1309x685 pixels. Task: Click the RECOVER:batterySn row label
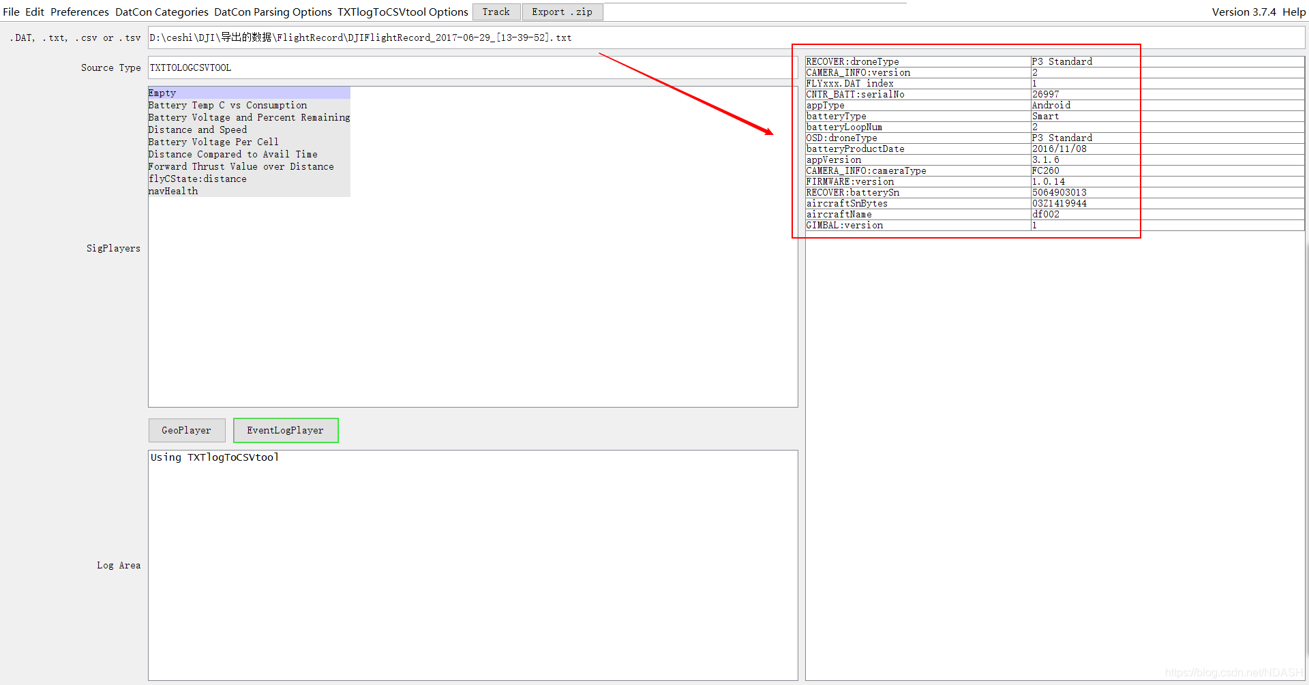tap(853, 192)
